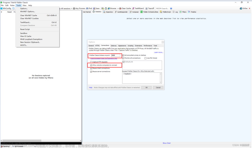
Task: Click the Log document icon
Action: coord(174,12)
